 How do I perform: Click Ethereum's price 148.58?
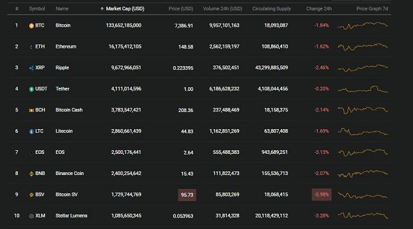pos(186,46)
